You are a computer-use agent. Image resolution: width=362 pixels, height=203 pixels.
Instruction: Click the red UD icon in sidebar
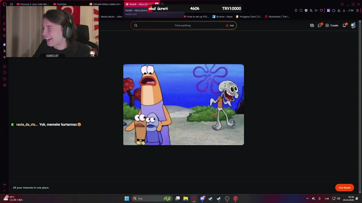click(x=4, y=57)
